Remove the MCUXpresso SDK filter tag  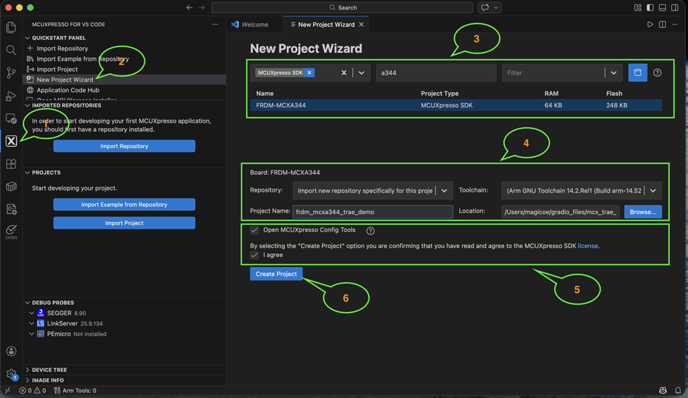click(x=309, y=73)
